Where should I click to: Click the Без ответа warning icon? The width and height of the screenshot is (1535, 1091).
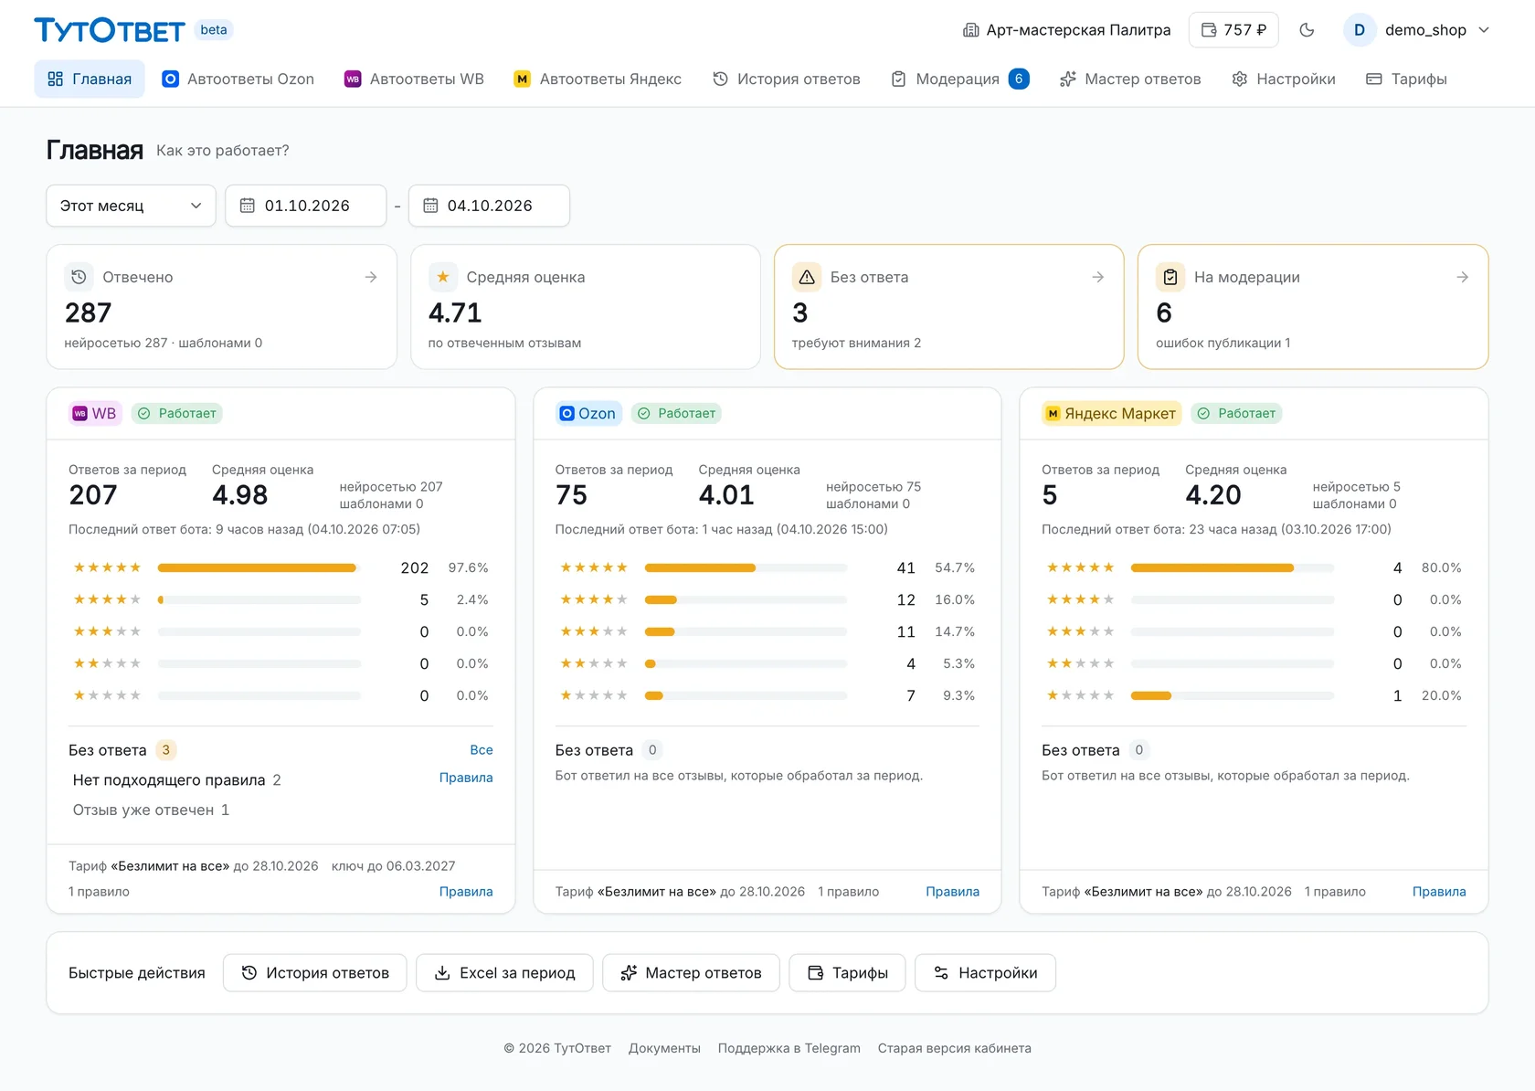click(807, 277)
